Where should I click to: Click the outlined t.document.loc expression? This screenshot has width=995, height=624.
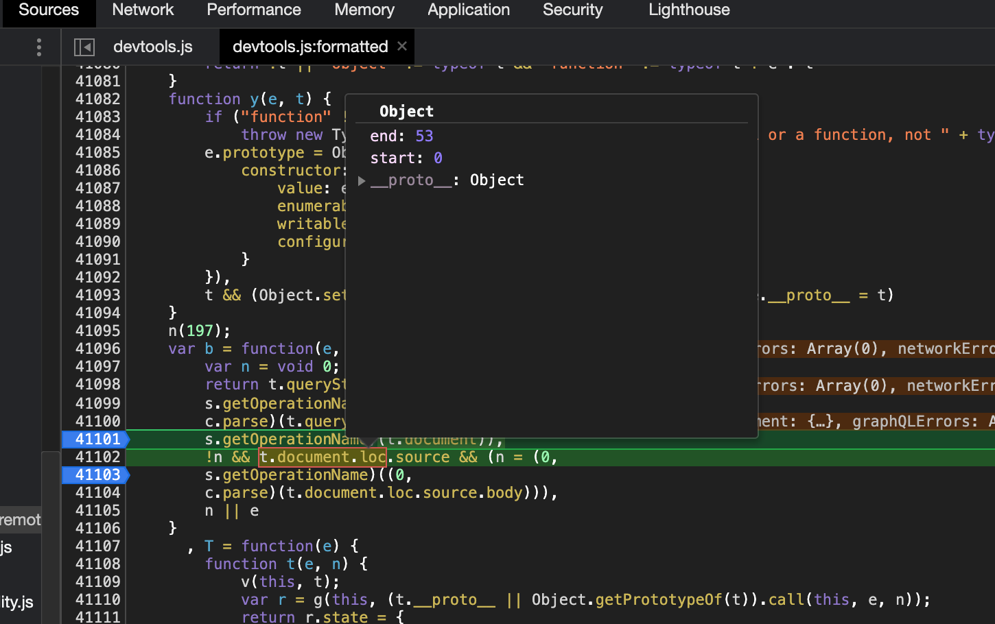pos(322,457)
